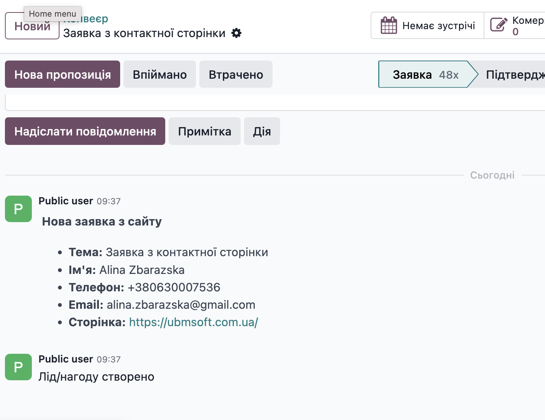This screenshot has width=545, height=420.
Task: Click the first Public user author name
Action: click(x=66, y=201)
